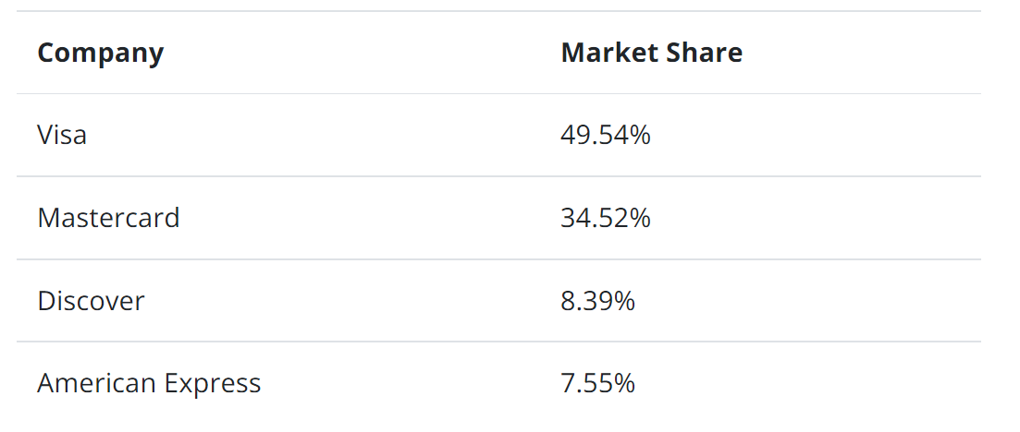Screen dimensions: 1020x432
Task: Select the 7.55% market share value
Action: (597, 383)
